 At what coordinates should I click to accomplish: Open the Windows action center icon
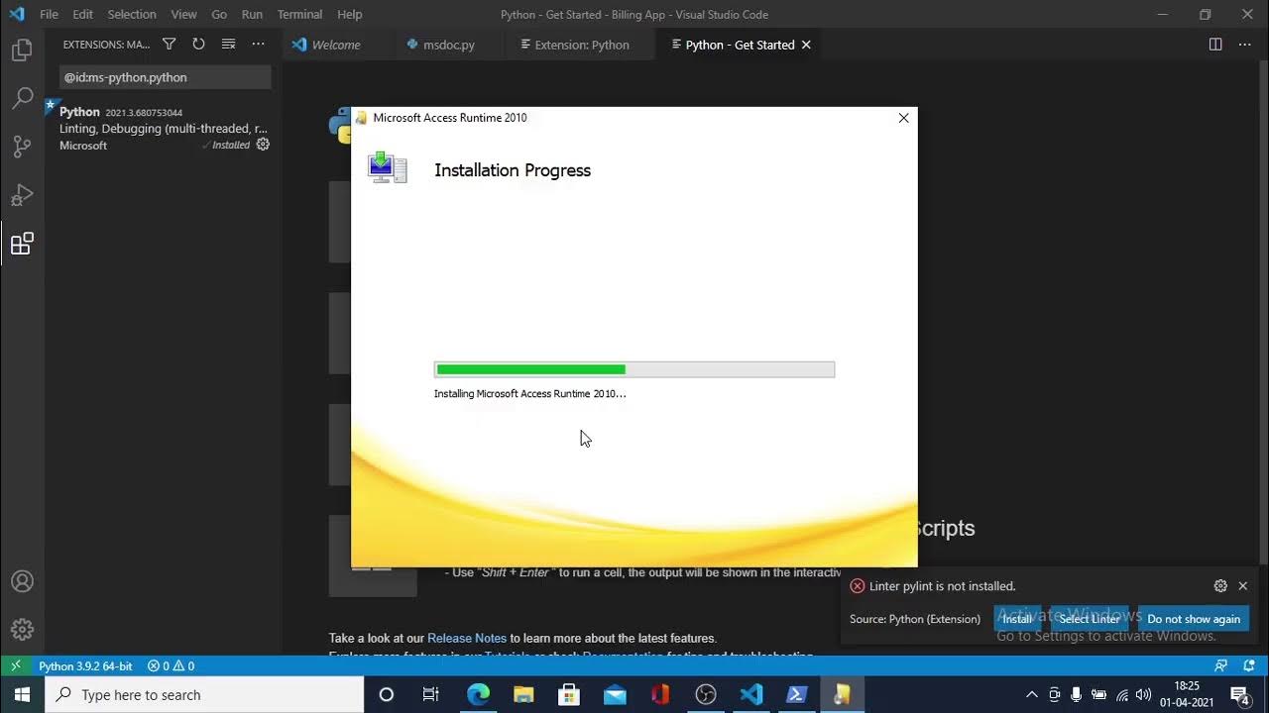point(1239,694)
